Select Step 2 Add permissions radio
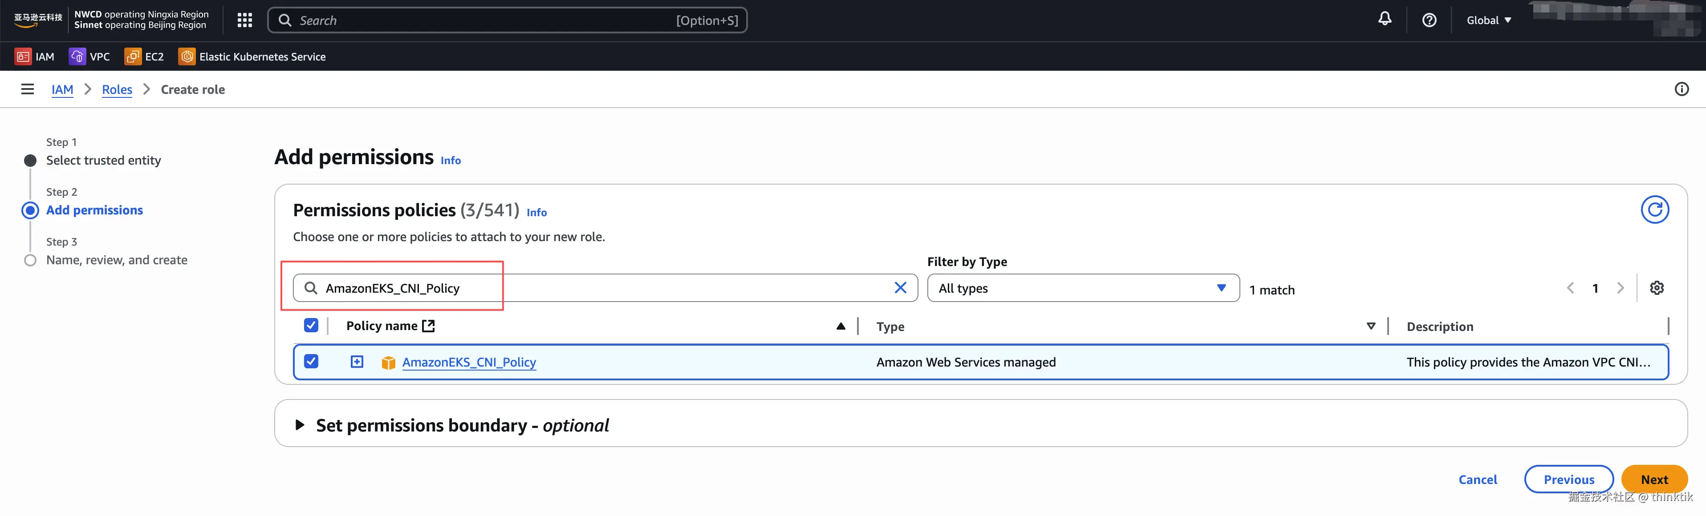1706x516 pixels. pyautogui.click(x=30, y=210)
